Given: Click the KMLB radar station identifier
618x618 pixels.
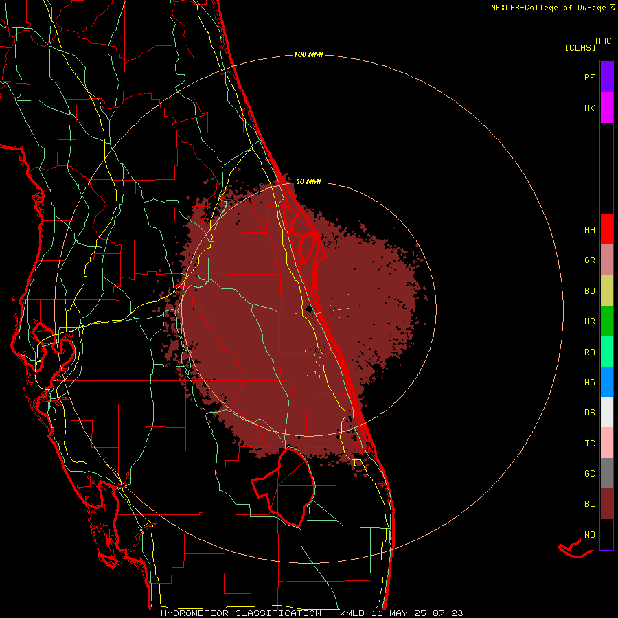Looking at the screenshot, I should [x=352, y=613].
